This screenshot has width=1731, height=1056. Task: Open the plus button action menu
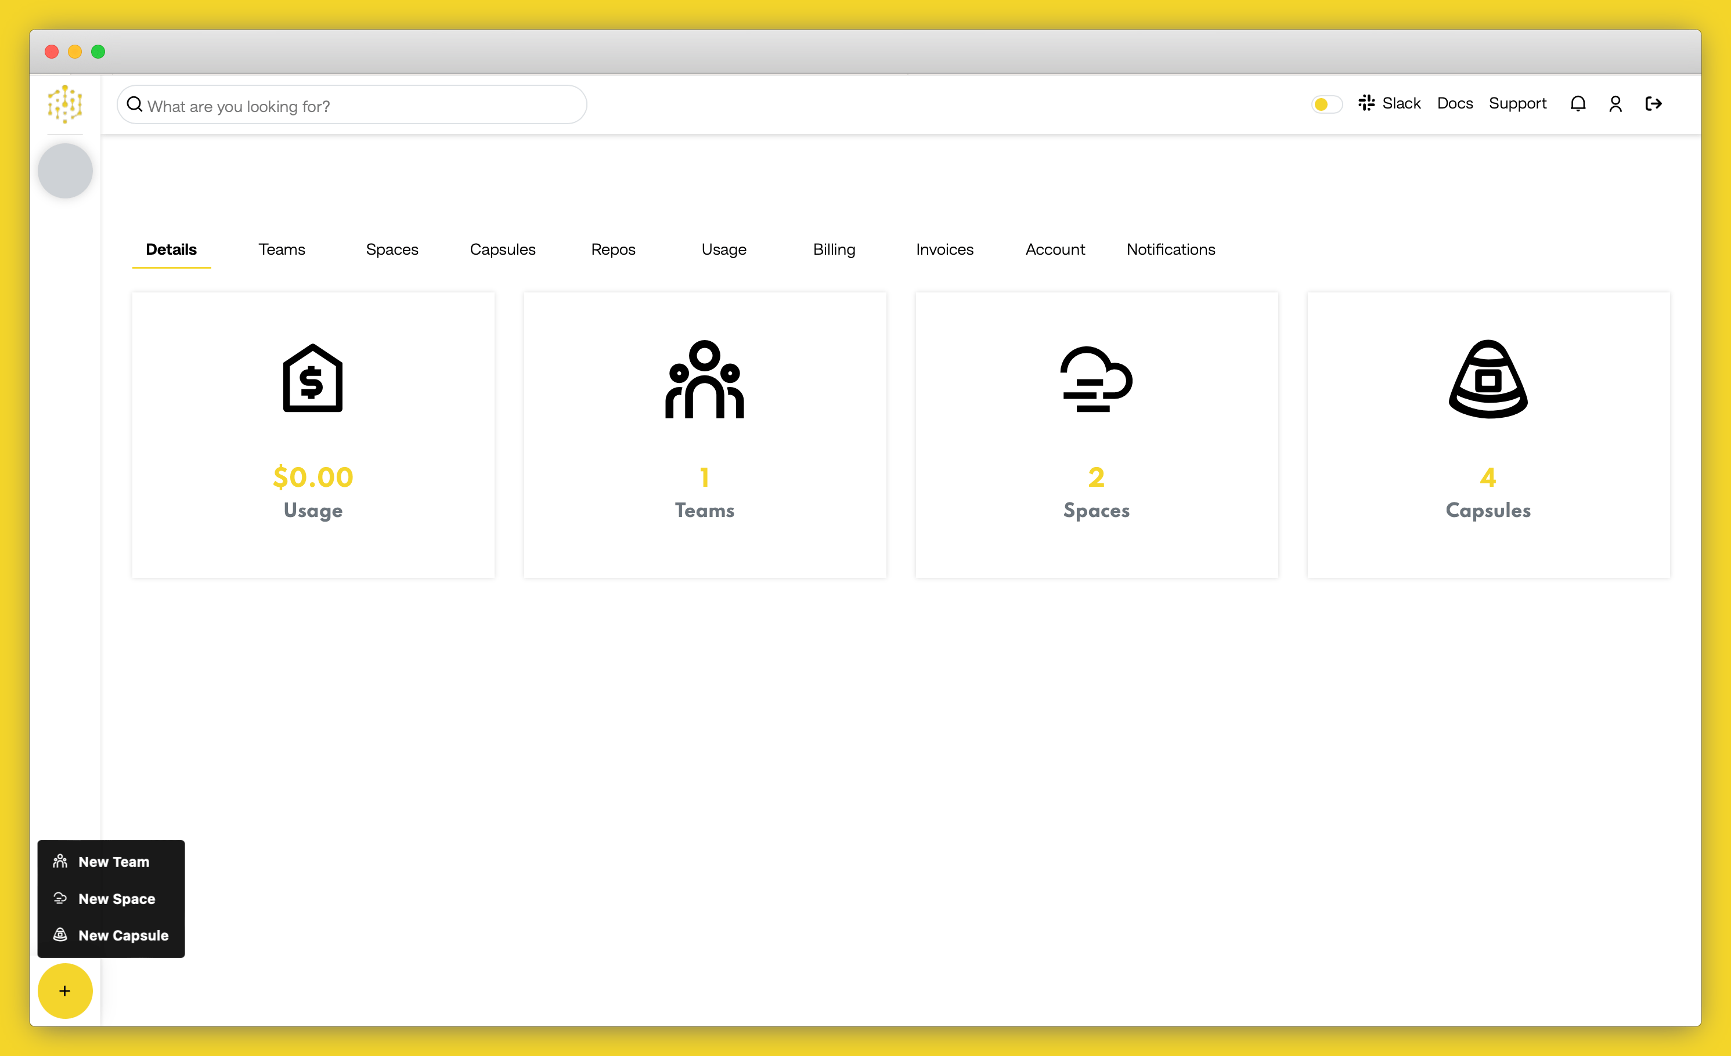pos(64,990)
